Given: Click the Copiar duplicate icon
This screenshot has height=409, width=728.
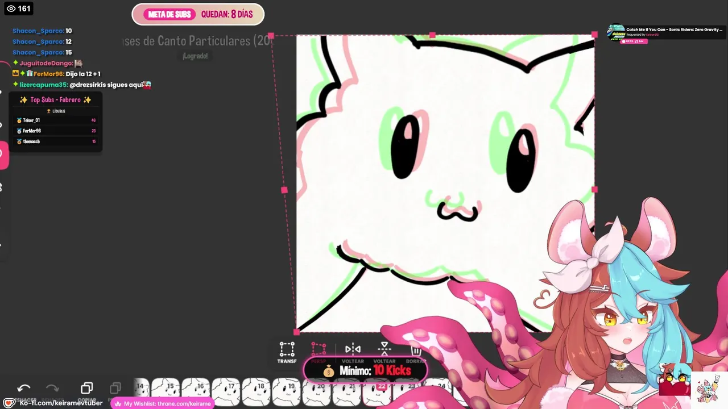Looking at the screenshot, I should [86, 388].
